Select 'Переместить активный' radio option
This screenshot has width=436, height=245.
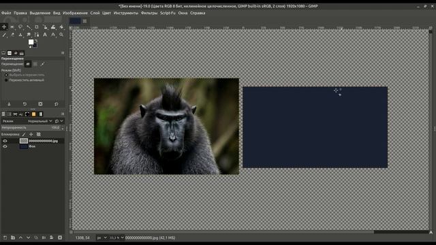[x=25, y=80]
